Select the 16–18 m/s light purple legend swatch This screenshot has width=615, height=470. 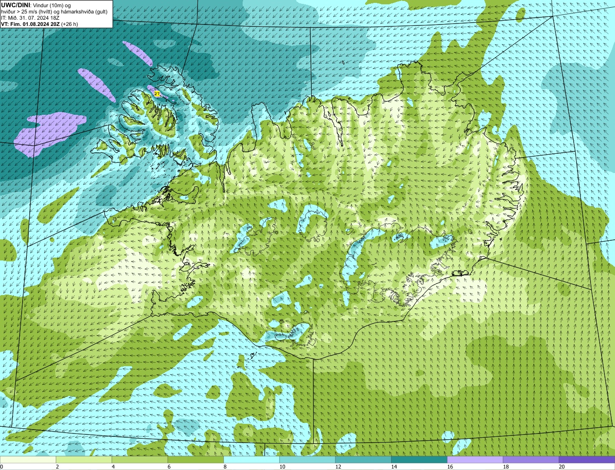[475, 459]
